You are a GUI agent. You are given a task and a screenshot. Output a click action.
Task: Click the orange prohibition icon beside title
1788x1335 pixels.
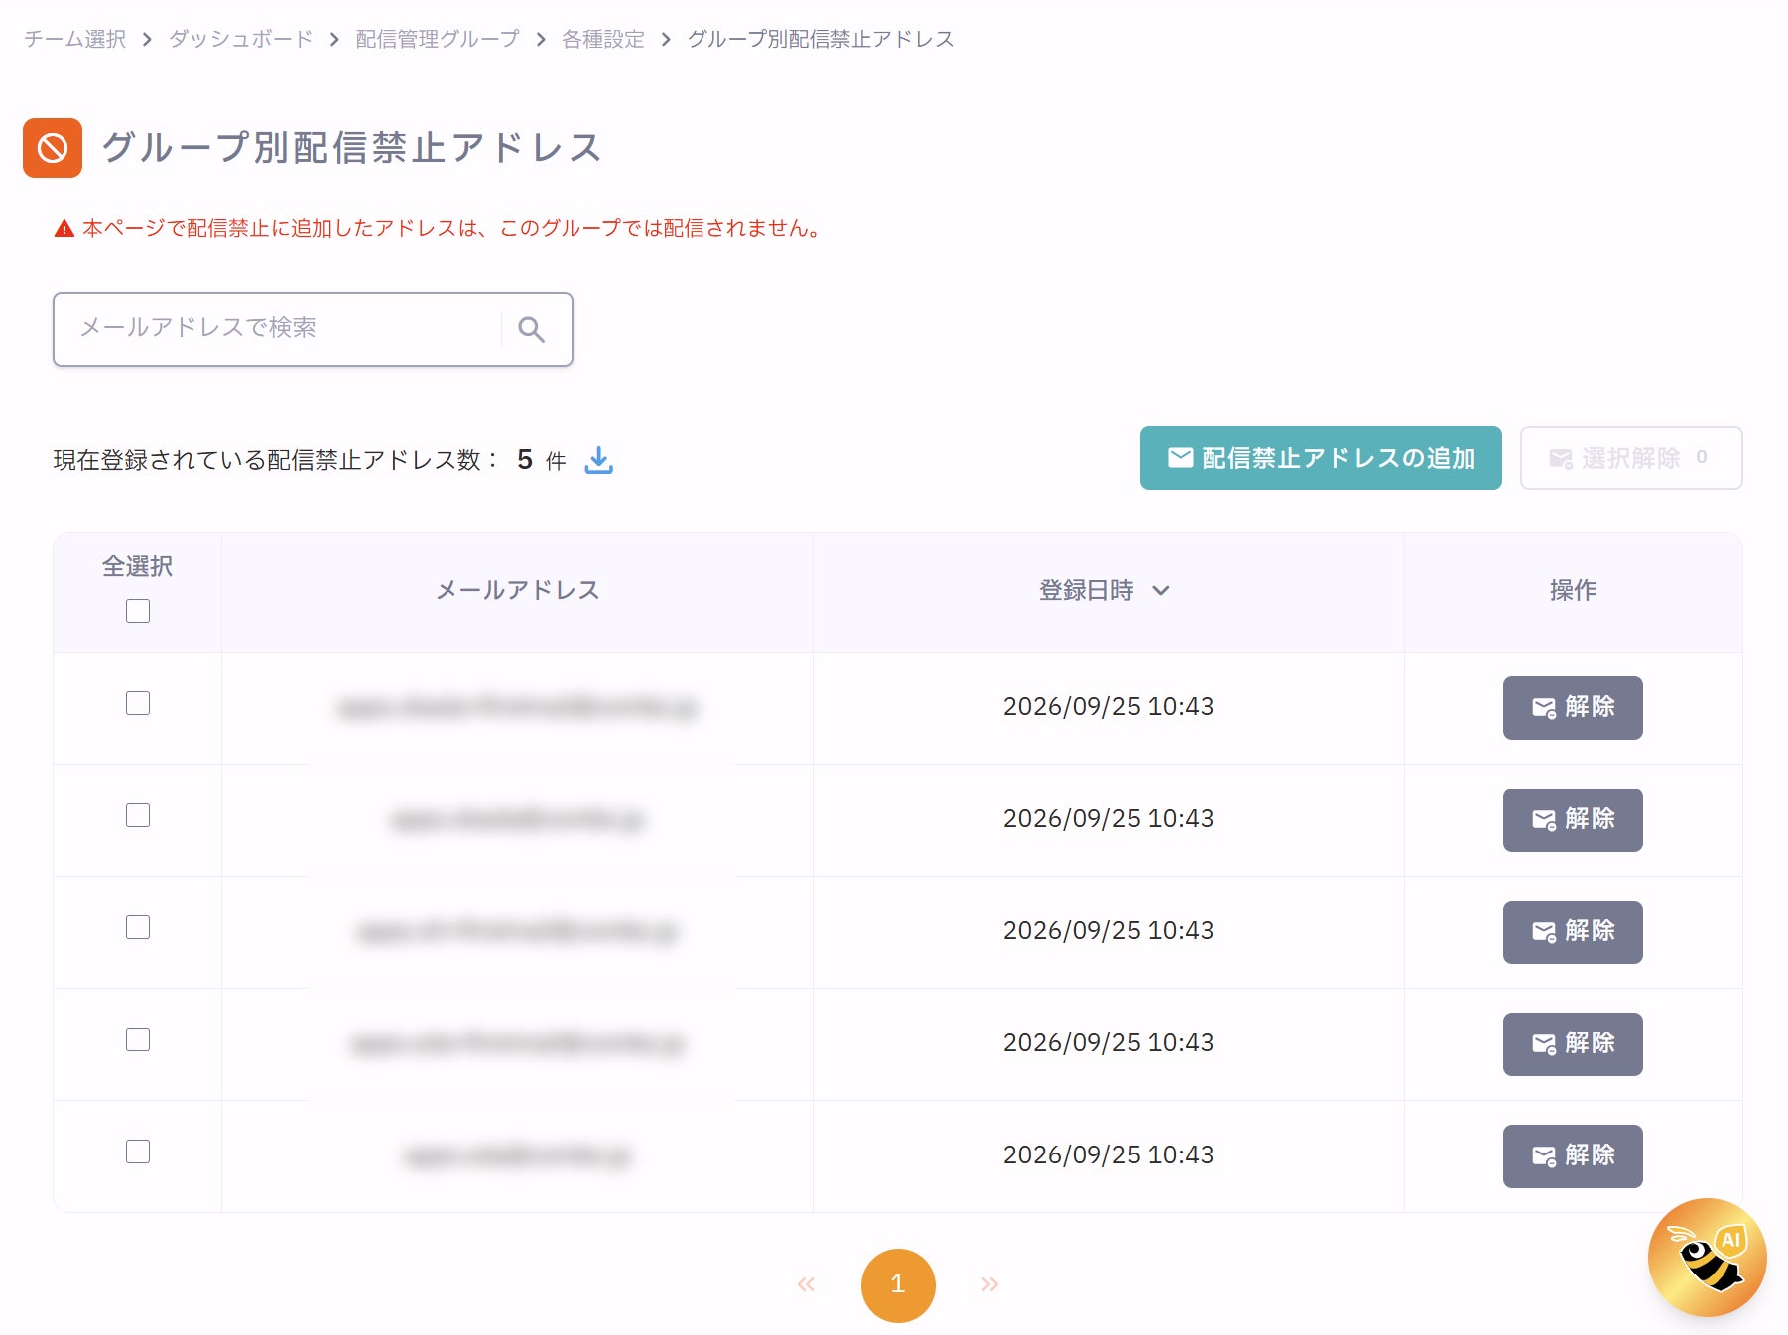53,148
